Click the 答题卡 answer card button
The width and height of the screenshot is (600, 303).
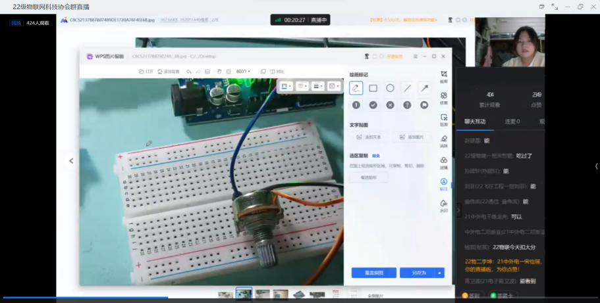click(x=502, y=296)
